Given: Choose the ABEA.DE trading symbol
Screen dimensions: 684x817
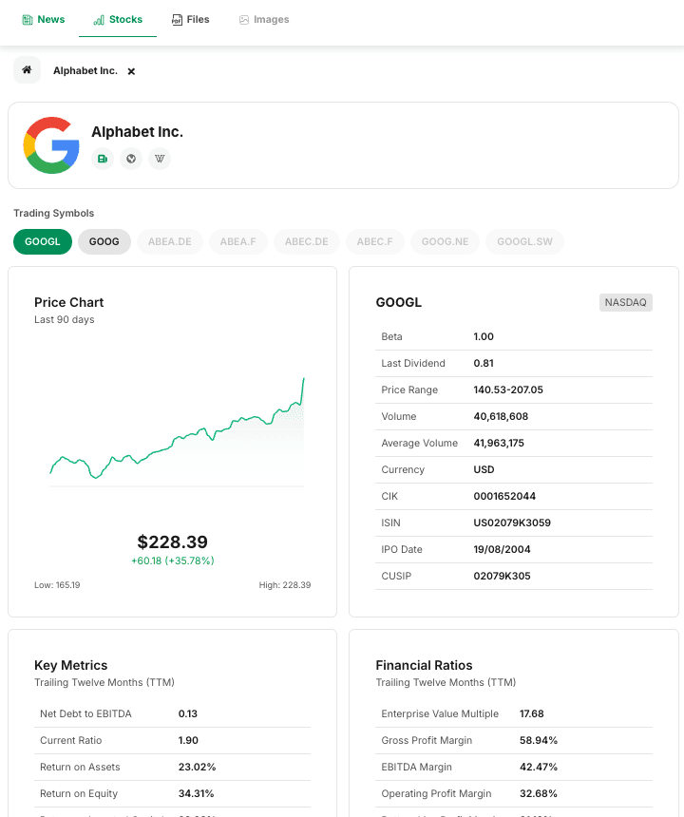Looking at the screenshot, I should [x=170, y=241].
